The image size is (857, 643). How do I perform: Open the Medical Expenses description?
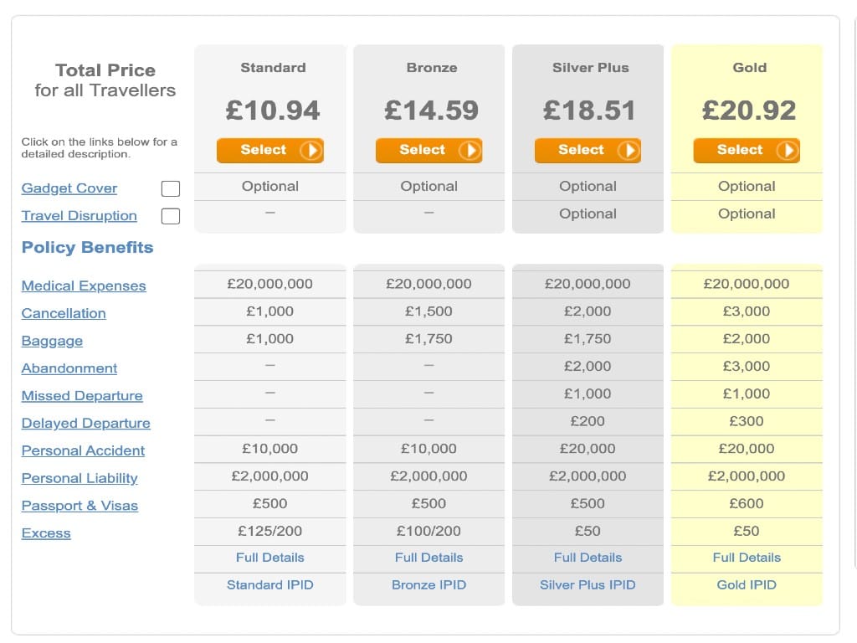tap(84, 285)
